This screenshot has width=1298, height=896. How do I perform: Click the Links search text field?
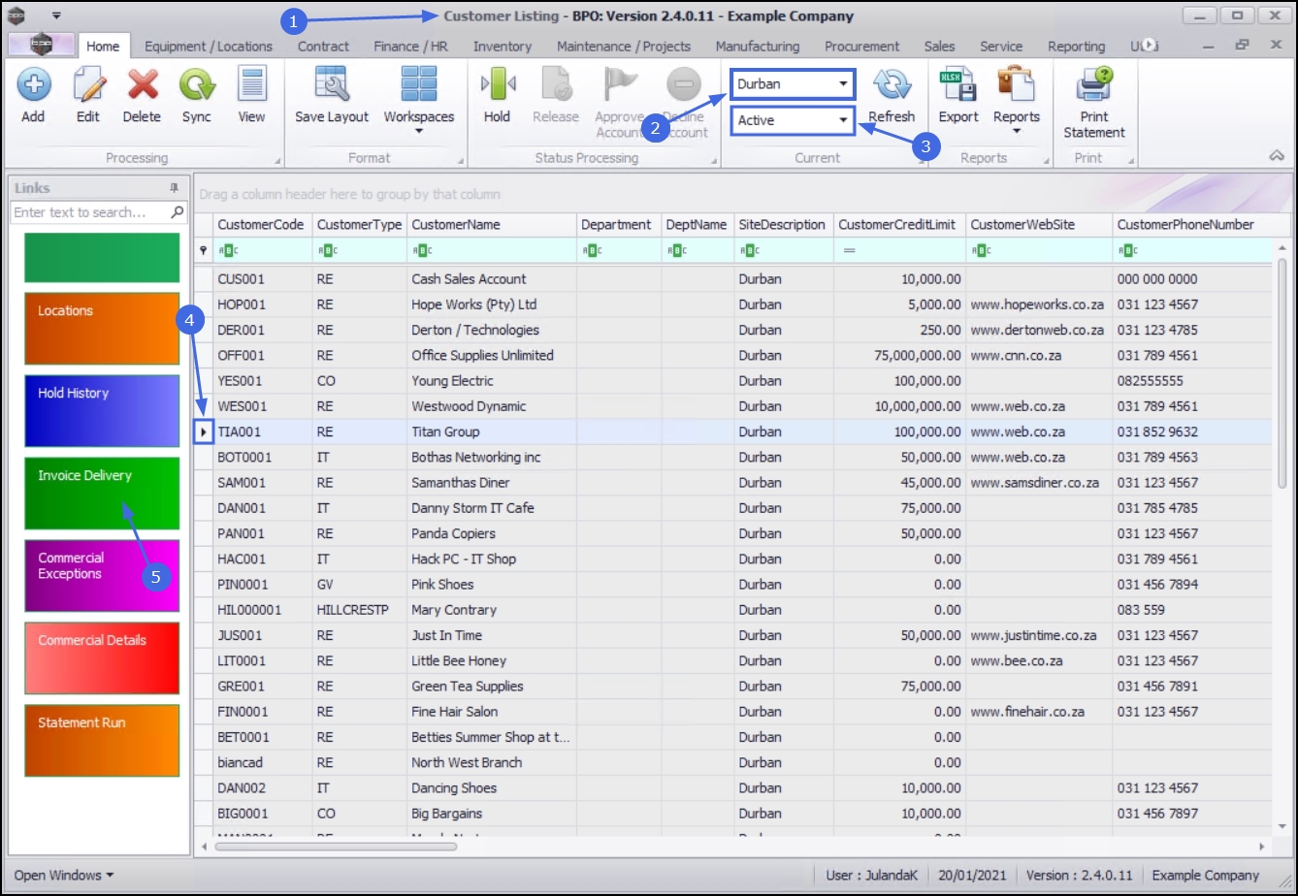coord(90,212)
